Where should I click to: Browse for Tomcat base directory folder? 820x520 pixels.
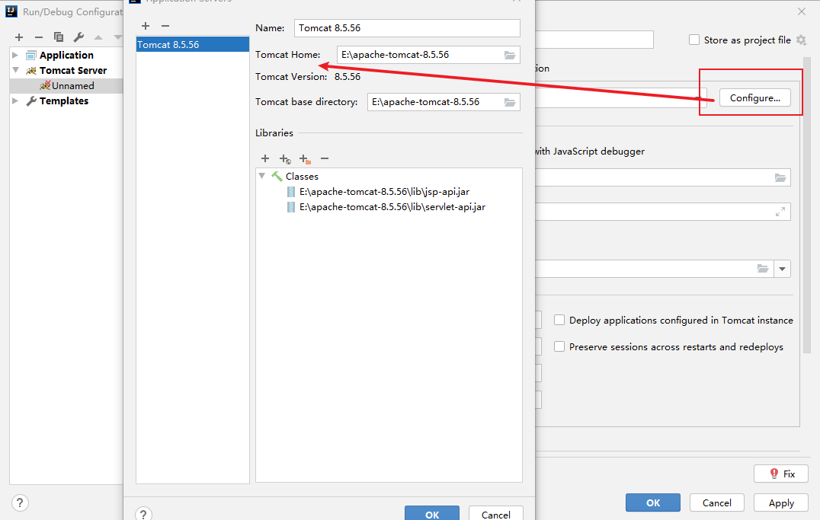click(x=509, y=102)
